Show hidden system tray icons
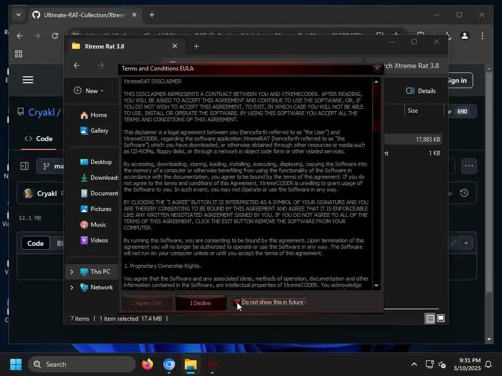502x376 pixels. (x=414, y=364)
